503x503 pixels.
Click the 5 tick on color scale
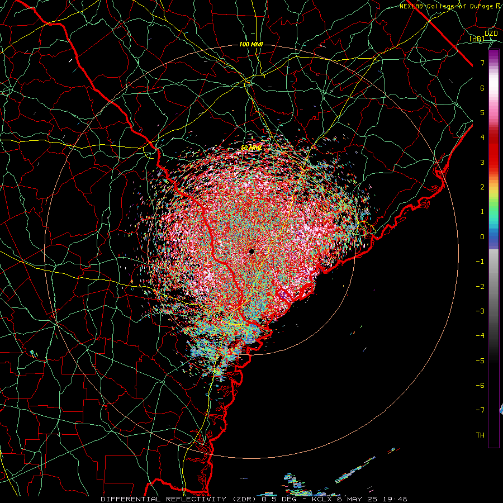click(482, 112)
